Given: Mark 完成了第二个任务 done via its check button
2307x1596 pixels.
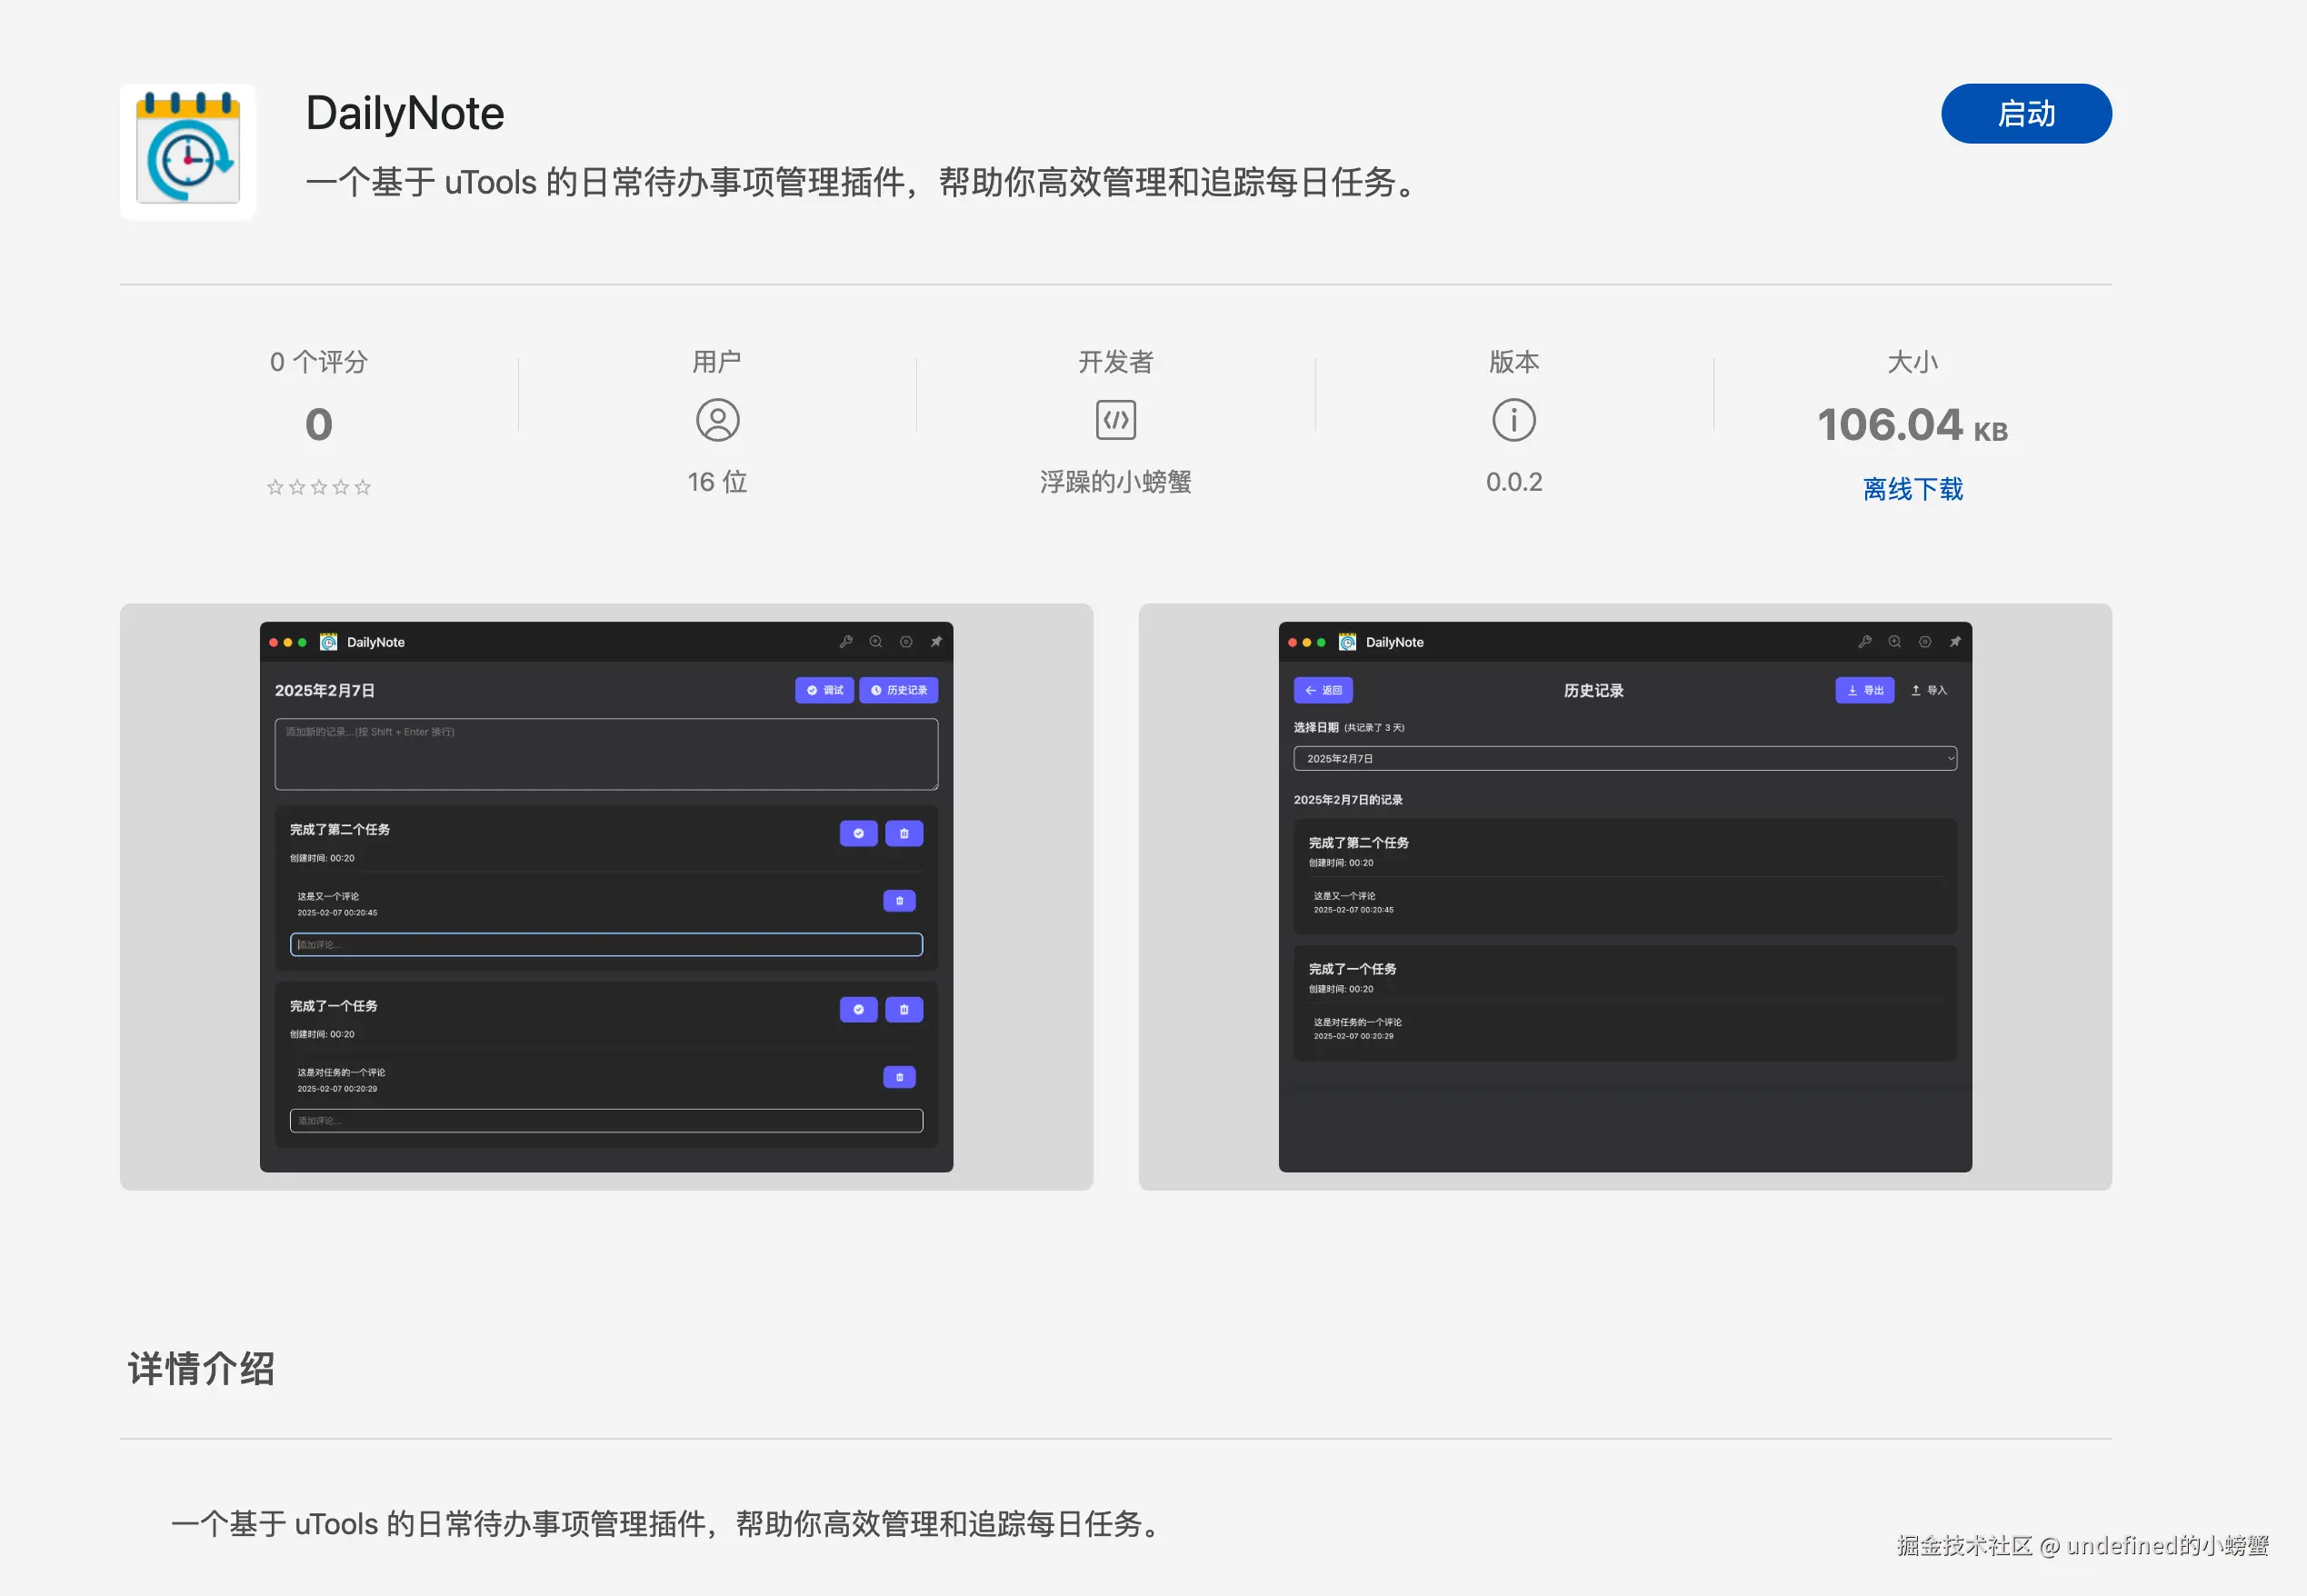Looking at the screenshot, I should [858, 833].
